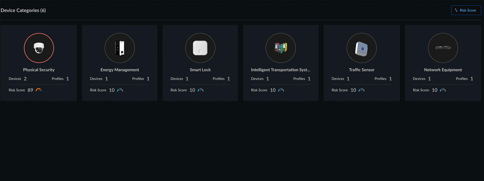Open the Energy Management category title
The width and height of the screenshot is (484, 181).
click(x=120, y=70)
